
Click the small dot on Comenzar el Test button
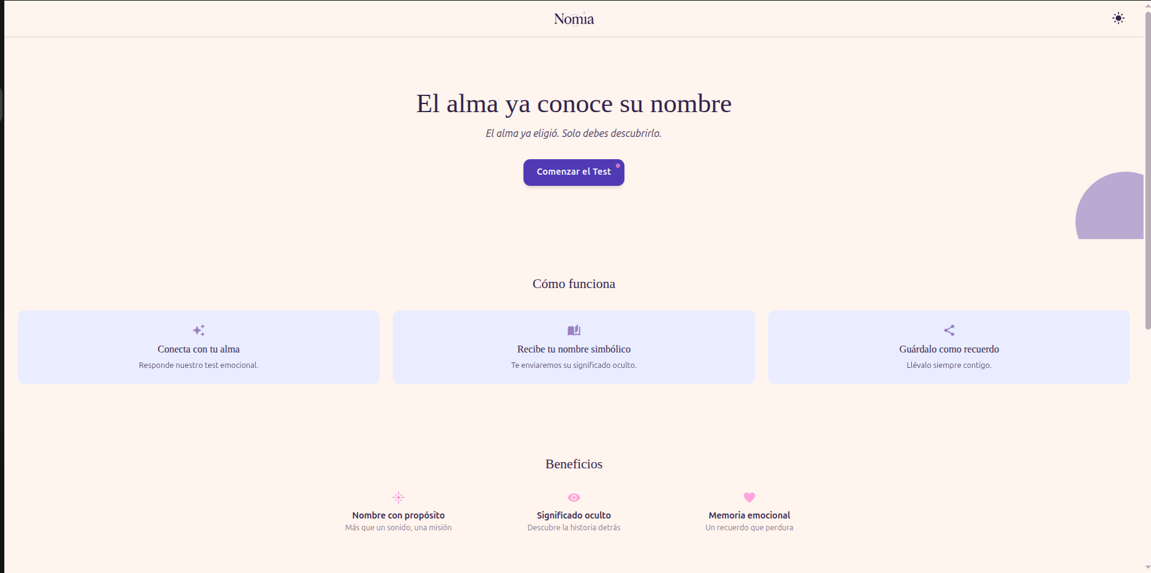[x=618, y=166]
